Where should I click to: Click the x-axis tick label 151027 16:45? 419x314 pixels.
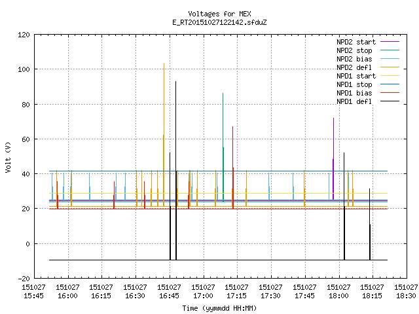click(169, 292)
